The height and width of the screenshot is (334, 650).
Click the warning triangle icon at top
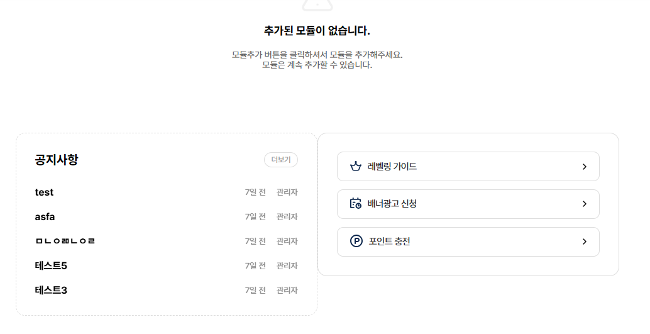click(x=317, y=5)
